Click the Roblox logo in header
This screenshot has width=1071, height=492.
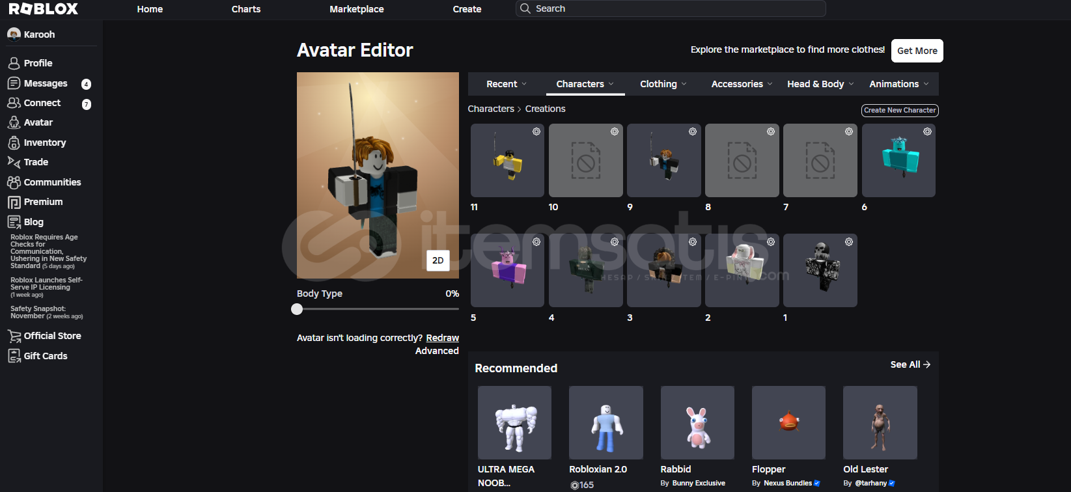click(43, 9)
